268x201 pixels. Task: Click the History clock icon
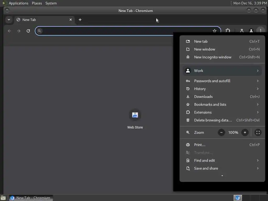188,89
